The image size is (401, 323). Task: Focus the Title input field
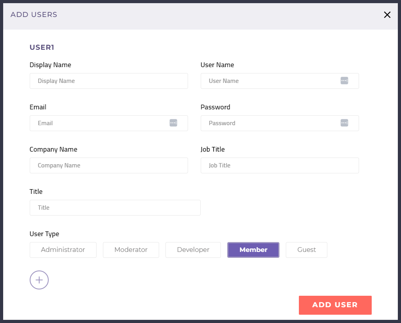(x=115, y=208)
